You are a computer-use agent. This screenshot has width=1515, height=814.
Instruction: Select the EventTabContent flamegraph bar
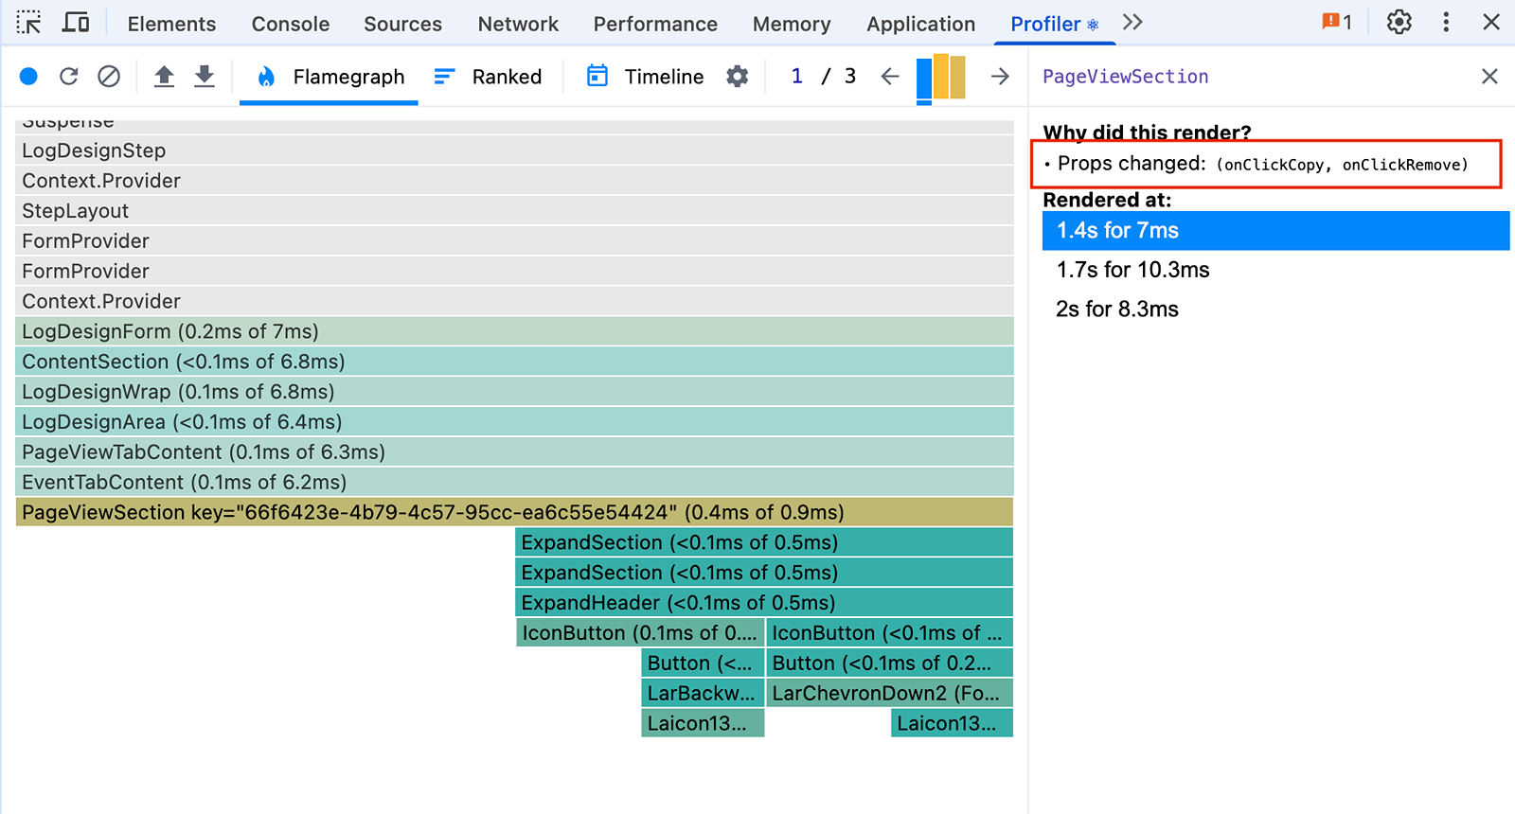pos(514,483)
